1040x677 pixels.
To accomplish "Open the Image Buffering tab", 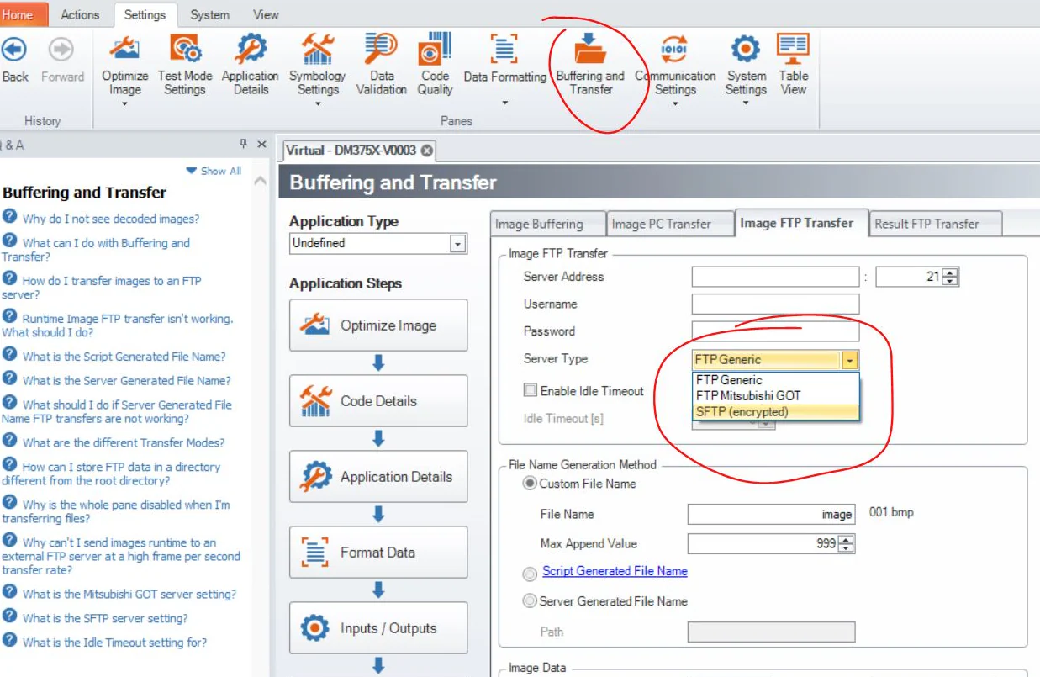I will (x=539, y=224).
